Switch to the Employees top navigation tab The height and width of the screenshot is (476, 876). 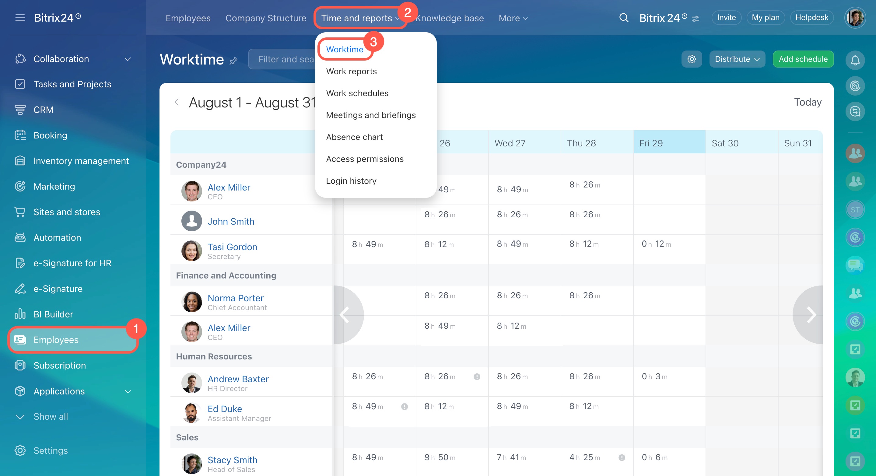pos(188,18)
